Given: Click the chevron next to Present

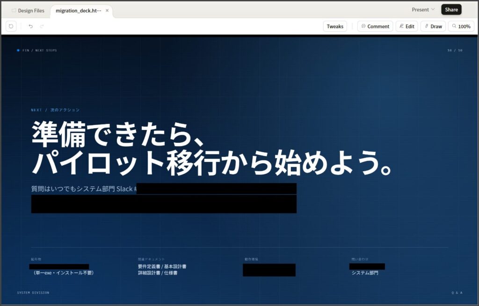Looking at the screenshot, I should click(433, 9).
